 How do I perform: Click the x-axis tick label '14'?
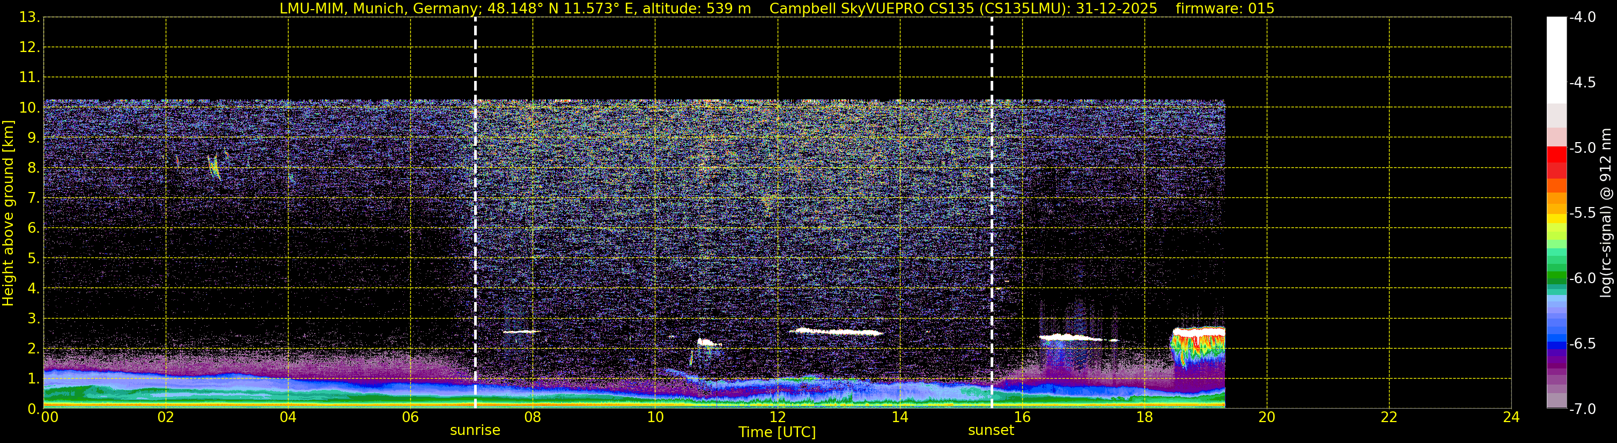click(x=900, y=417)
